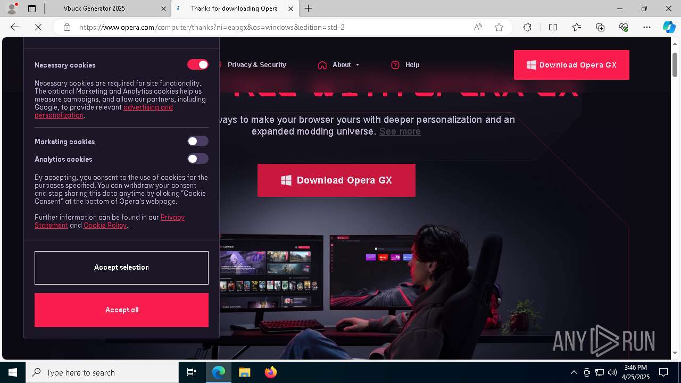Go back to the previous page
The width and height of the screenshot is (681, 383).
pyautogui.click(x=15, y=27)
